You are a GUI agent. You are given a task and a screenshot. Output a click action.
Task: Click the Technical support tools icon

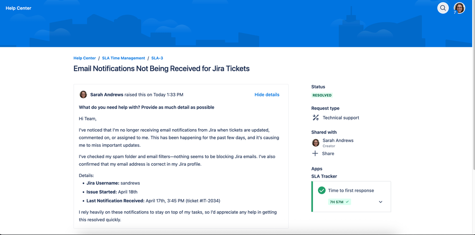tap(316, 118)
